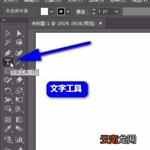150x150 pixels.
Task: Select the Eyedropper tool
Action: point(8,129)
